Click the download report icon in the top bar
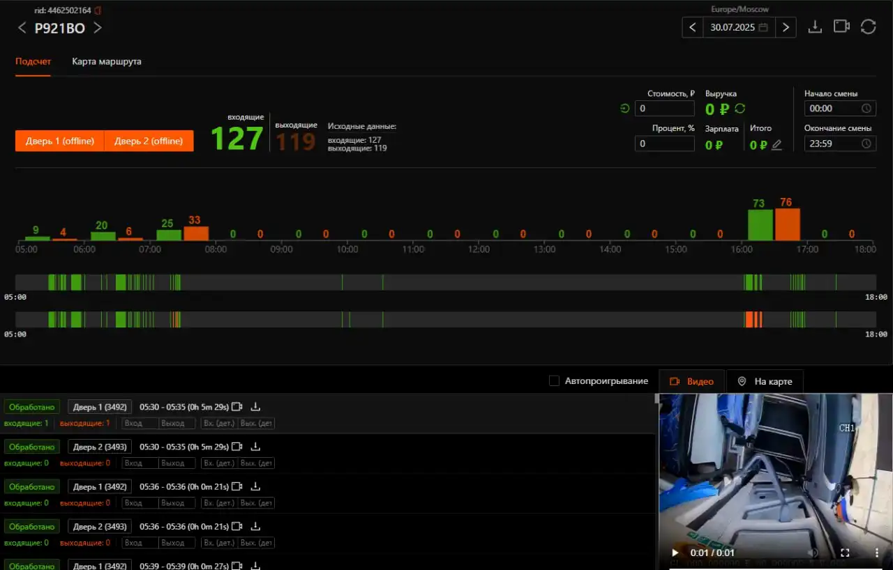Screen dimensions: 893x570 coord(814,26)
